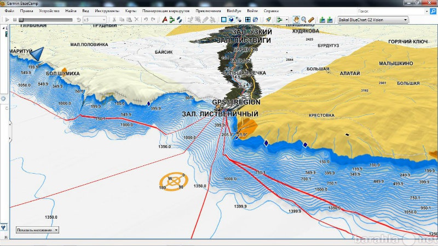Click the Redo arrow icon
Viewport: 438px width, 246px height.
click(x=153, y=20)
